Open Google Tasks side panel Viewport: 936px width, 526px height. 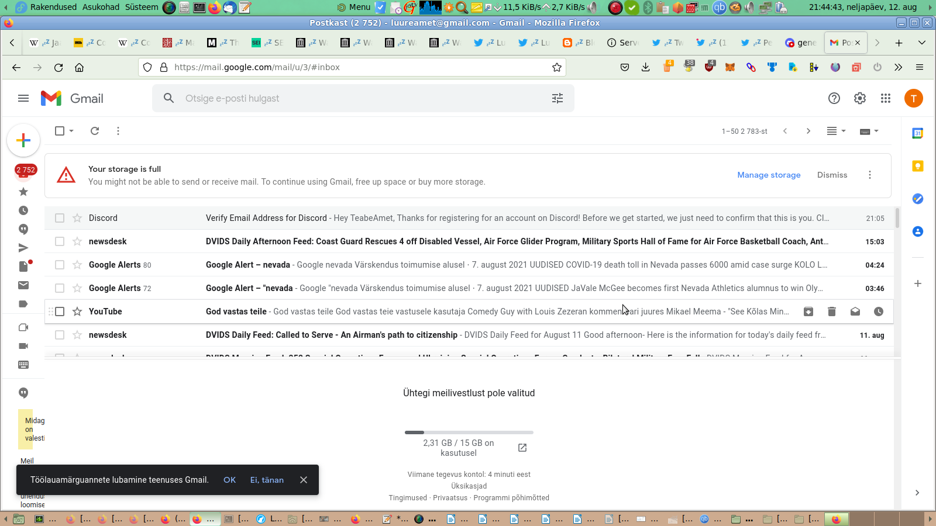coord(918,199)
